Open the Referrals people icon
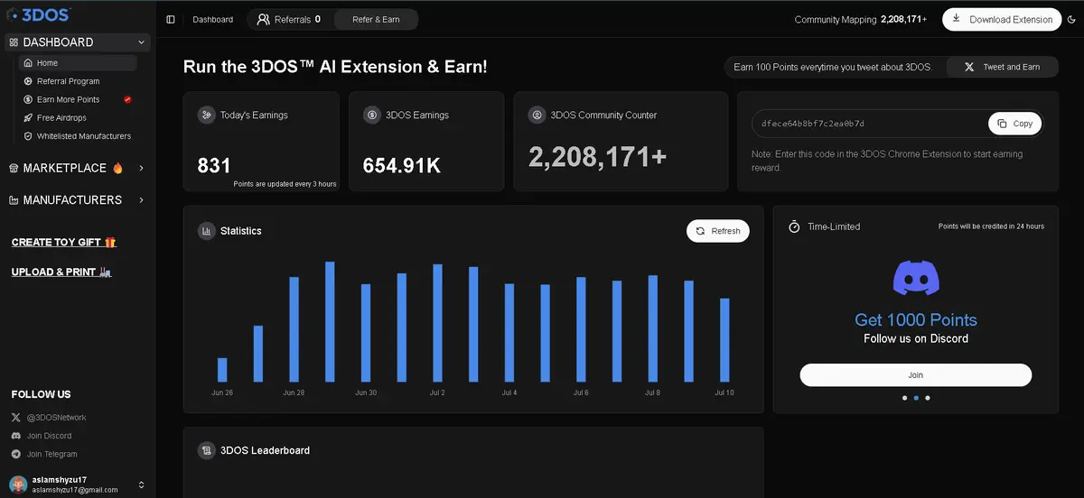This screenshot has width=1084, height=498. coord(263,19)
